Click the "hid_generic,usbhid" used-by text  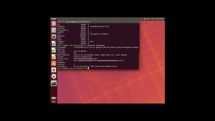(99, 34)
